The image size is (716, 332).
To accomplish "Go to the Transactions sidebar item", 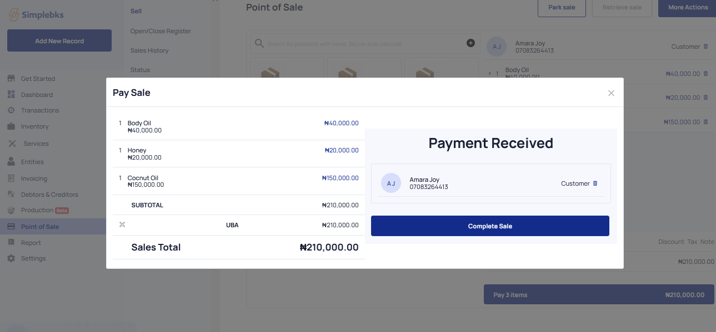I will (x=40, y=110).
